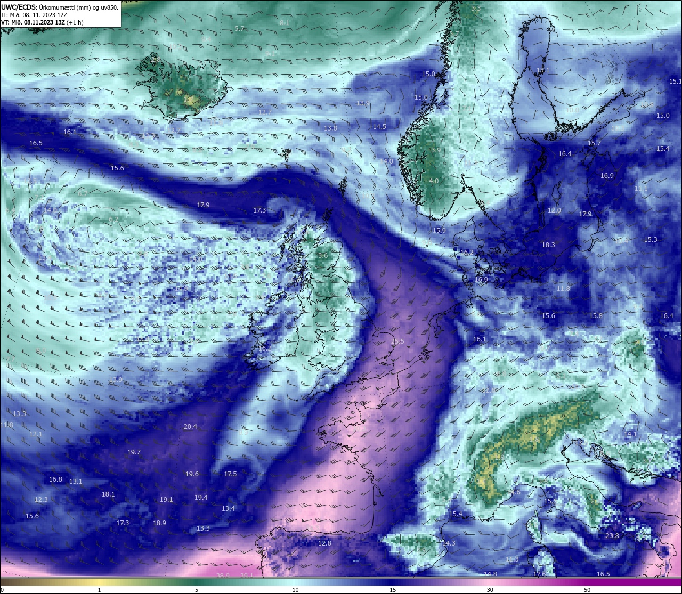The width and height of the screenshot is (682, 594).
Task: Click the UWC/ECDS Úrkomumætti title text
Action: tap(60, 7)
